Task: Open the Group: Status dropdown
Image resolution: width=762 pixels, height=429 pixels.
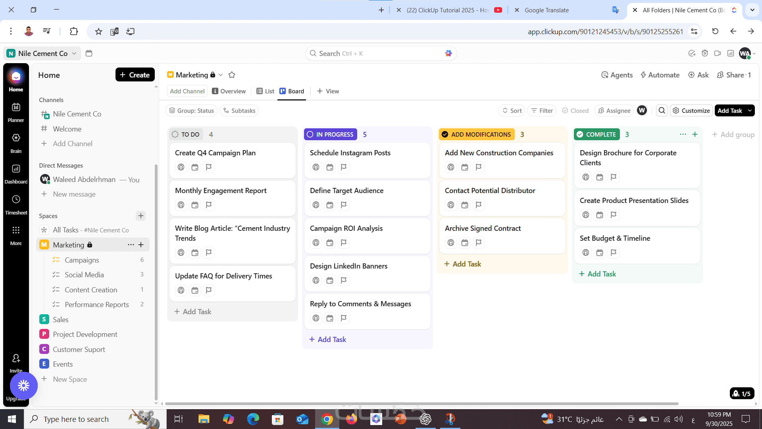Action: point(191,111)
